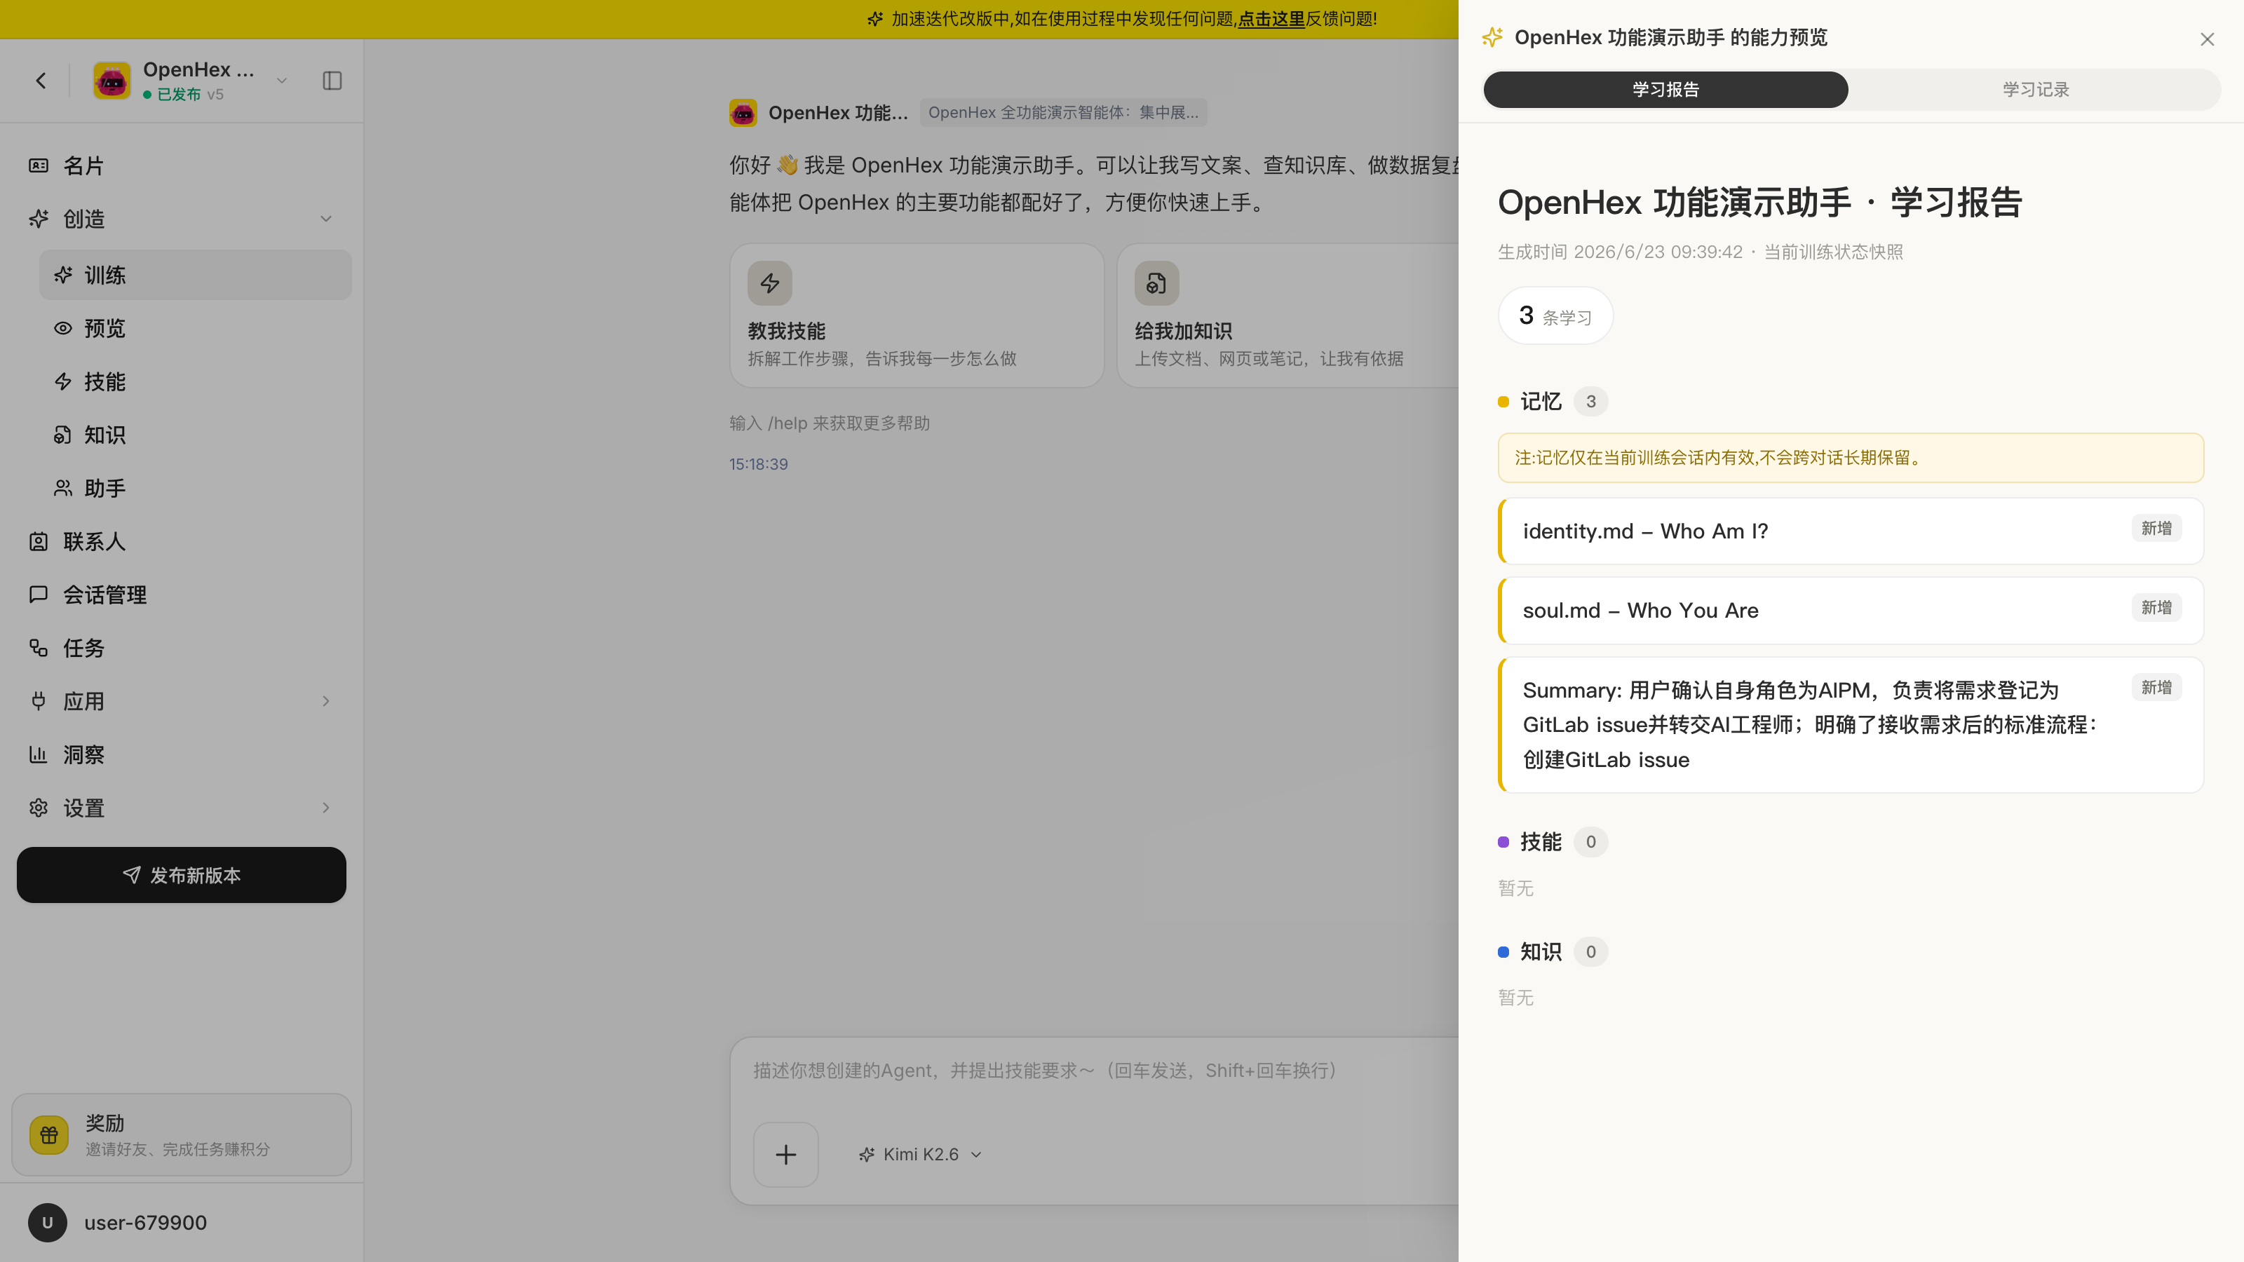2244x1262 pixels.
Task: Click the 会话管理 chat bubble icon
Action: 39,595
